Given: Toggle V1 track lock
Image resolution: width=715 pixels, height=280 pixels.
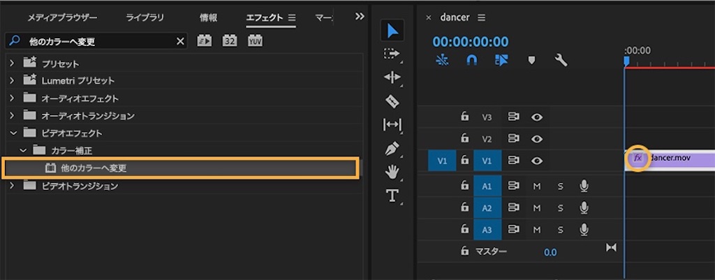Looking at the screenshot, I should tap(464, 160).
